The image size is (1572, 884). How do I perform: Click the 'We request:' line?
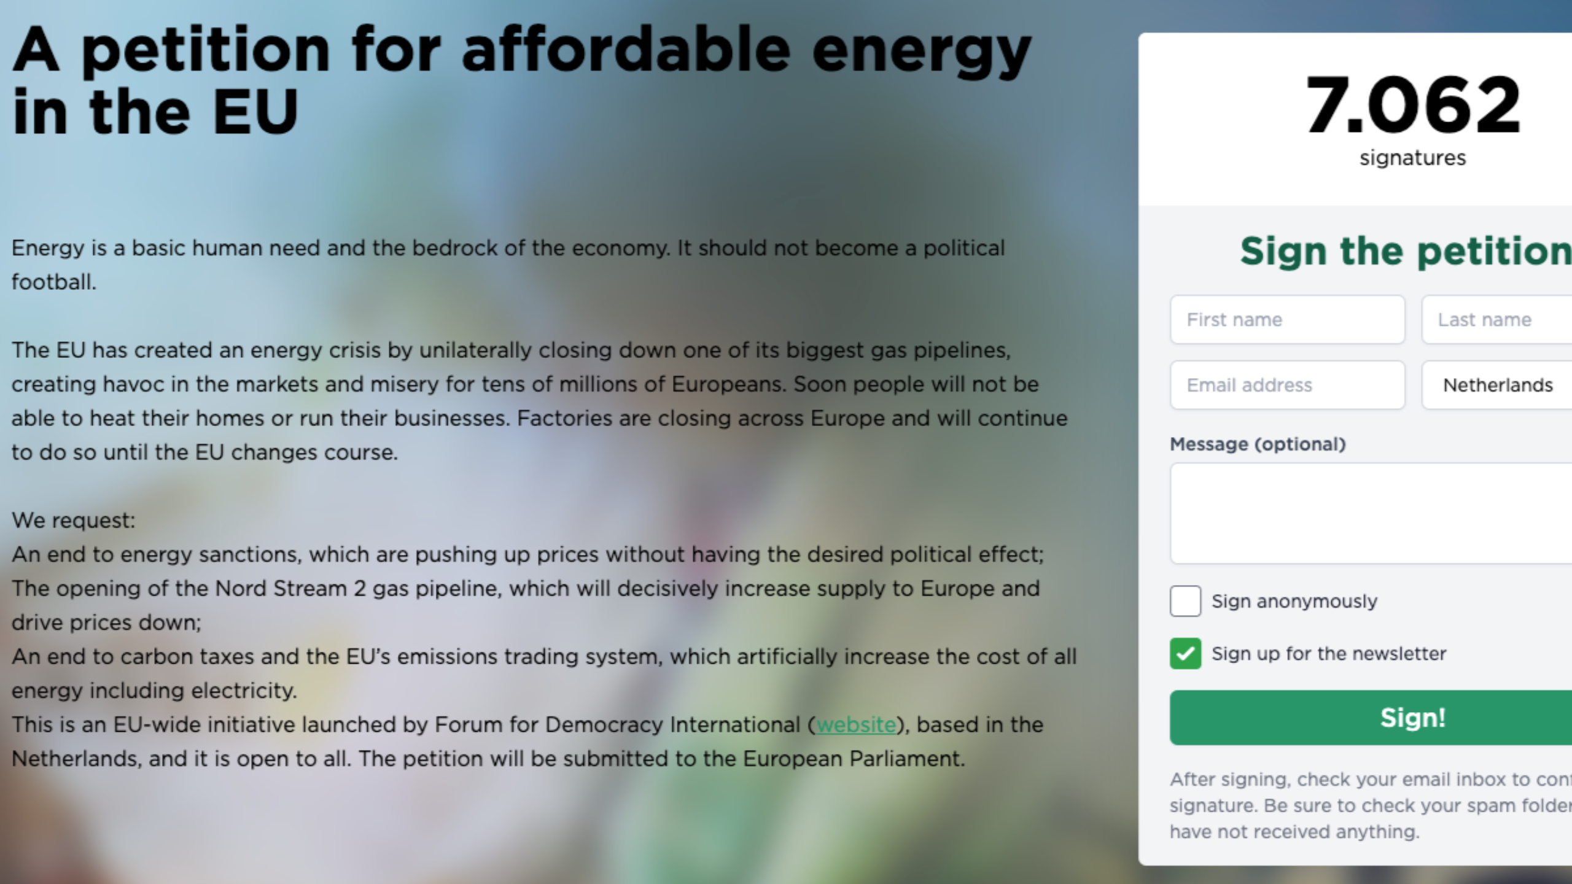pyautogui.click(x=74, y=521)
